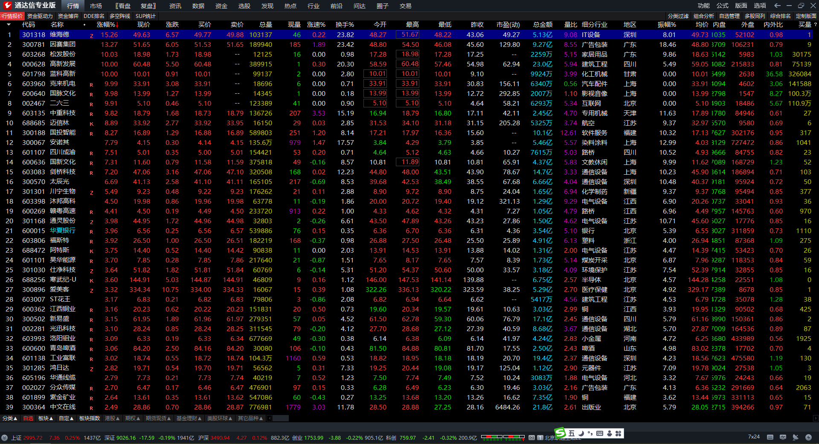Click the 深证 index value 9026.16
The height and width of the screenshot is (444, 819).
click(x=126, y=438)
